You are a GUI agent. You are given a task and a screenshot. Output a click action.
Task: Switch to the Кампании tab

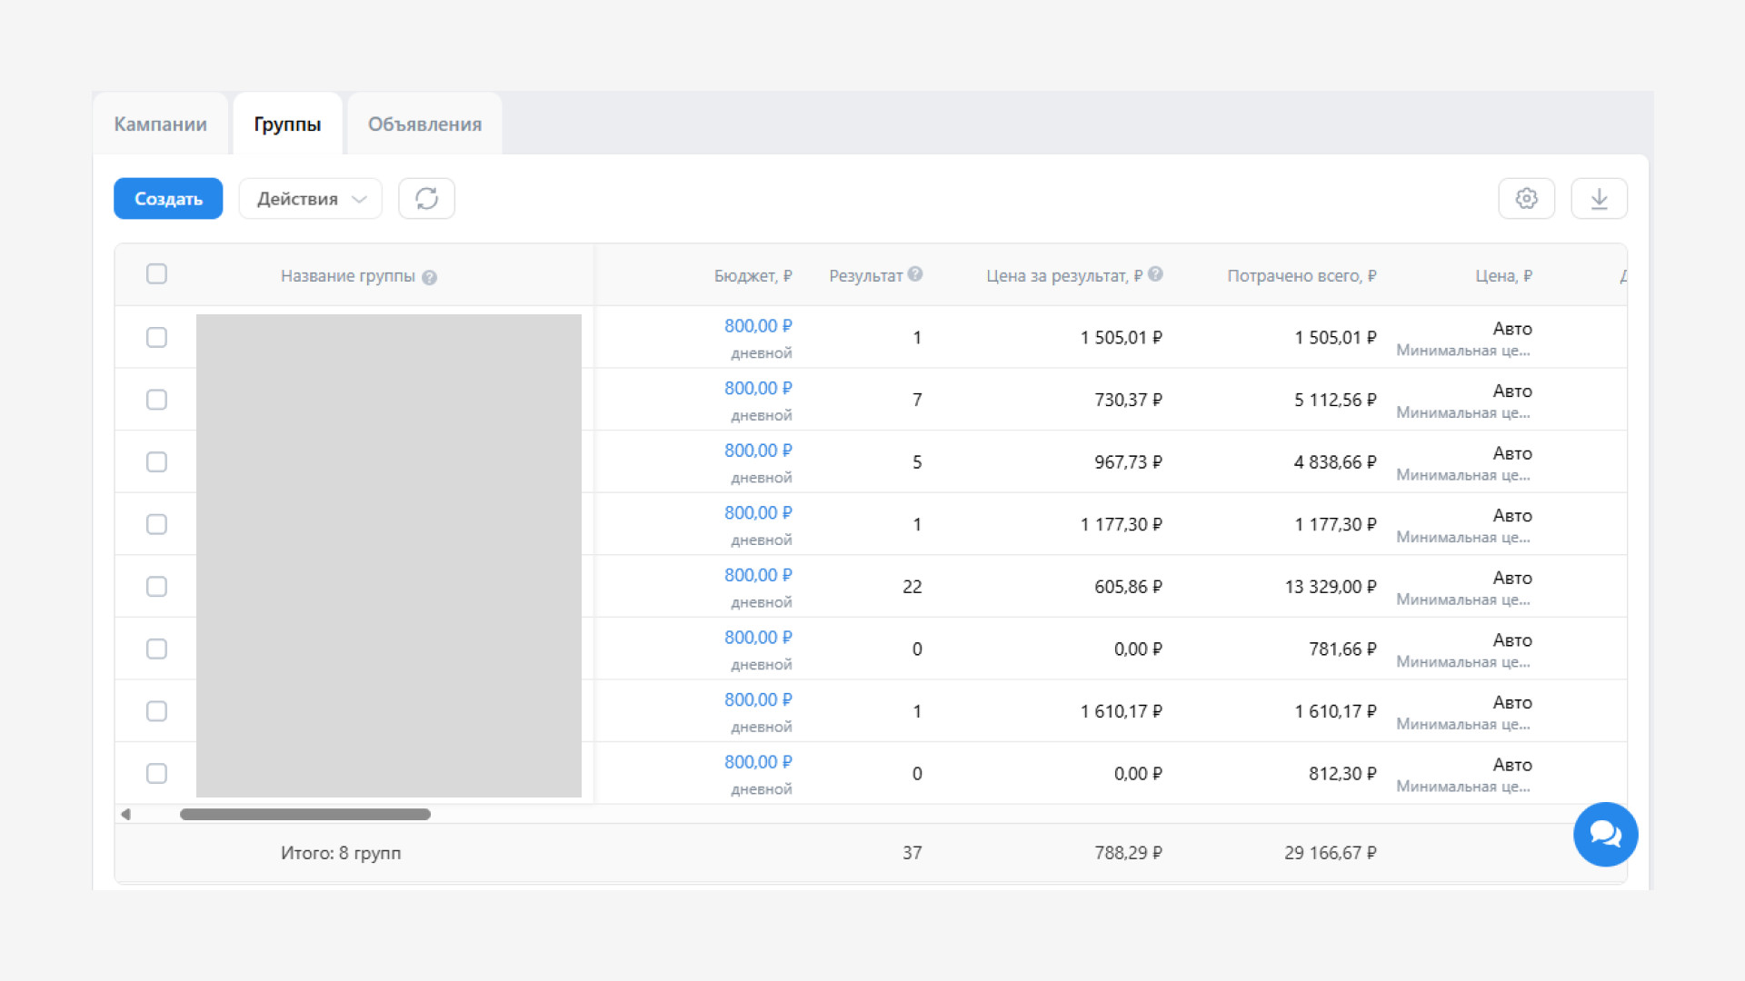[x=160, y=124]
